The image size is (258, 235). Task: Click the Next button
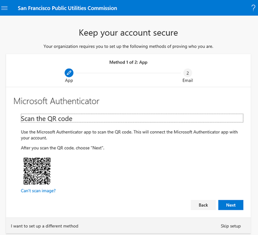pos(231,205)
